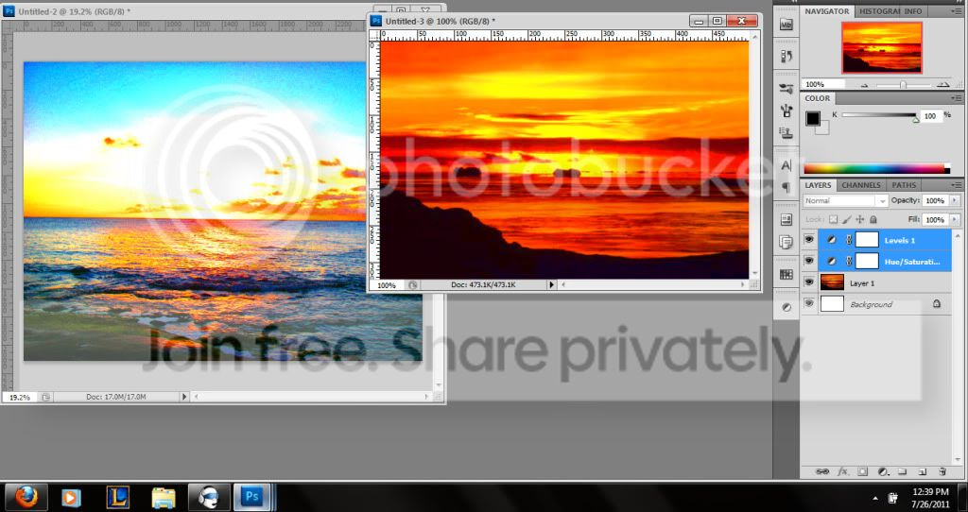
Task: Open the Brush Presets panel icon
Action: pyautogui.click(x=786, y=111)
